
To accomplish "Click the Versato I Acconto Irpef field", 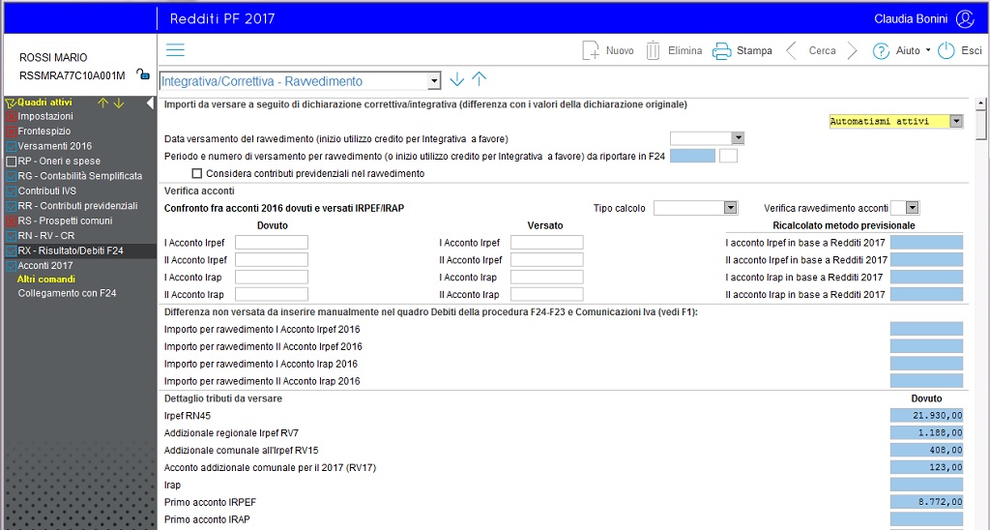I will pyautogui.click(x=547, y=243).
